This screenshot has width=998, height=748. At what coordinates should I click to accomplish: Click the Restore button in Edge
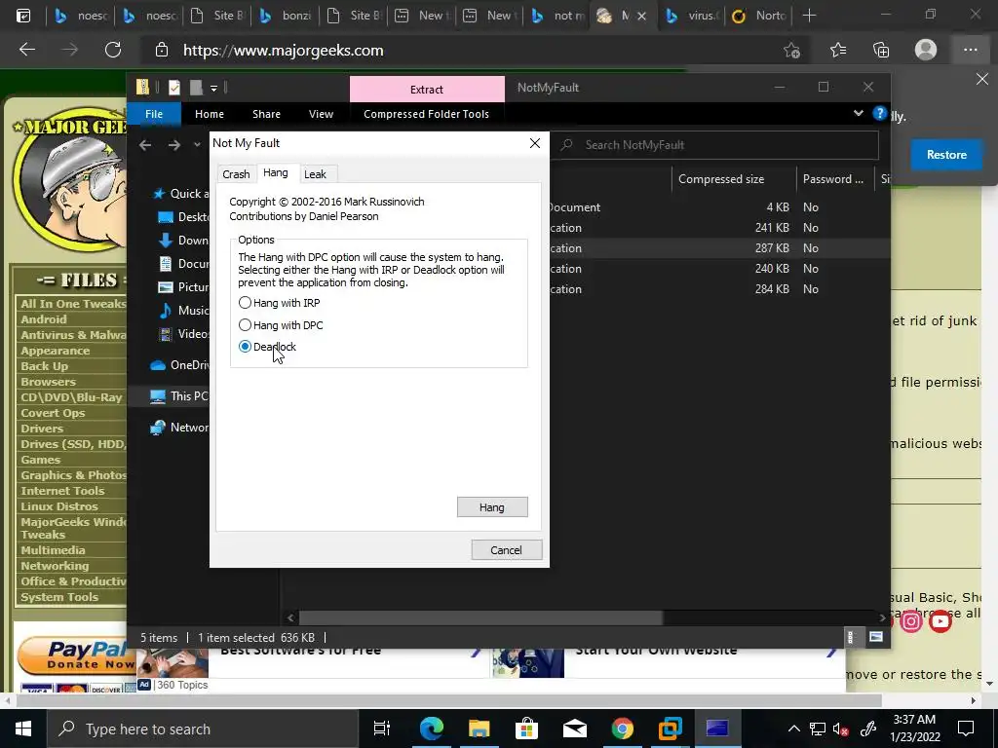(946, 155)
